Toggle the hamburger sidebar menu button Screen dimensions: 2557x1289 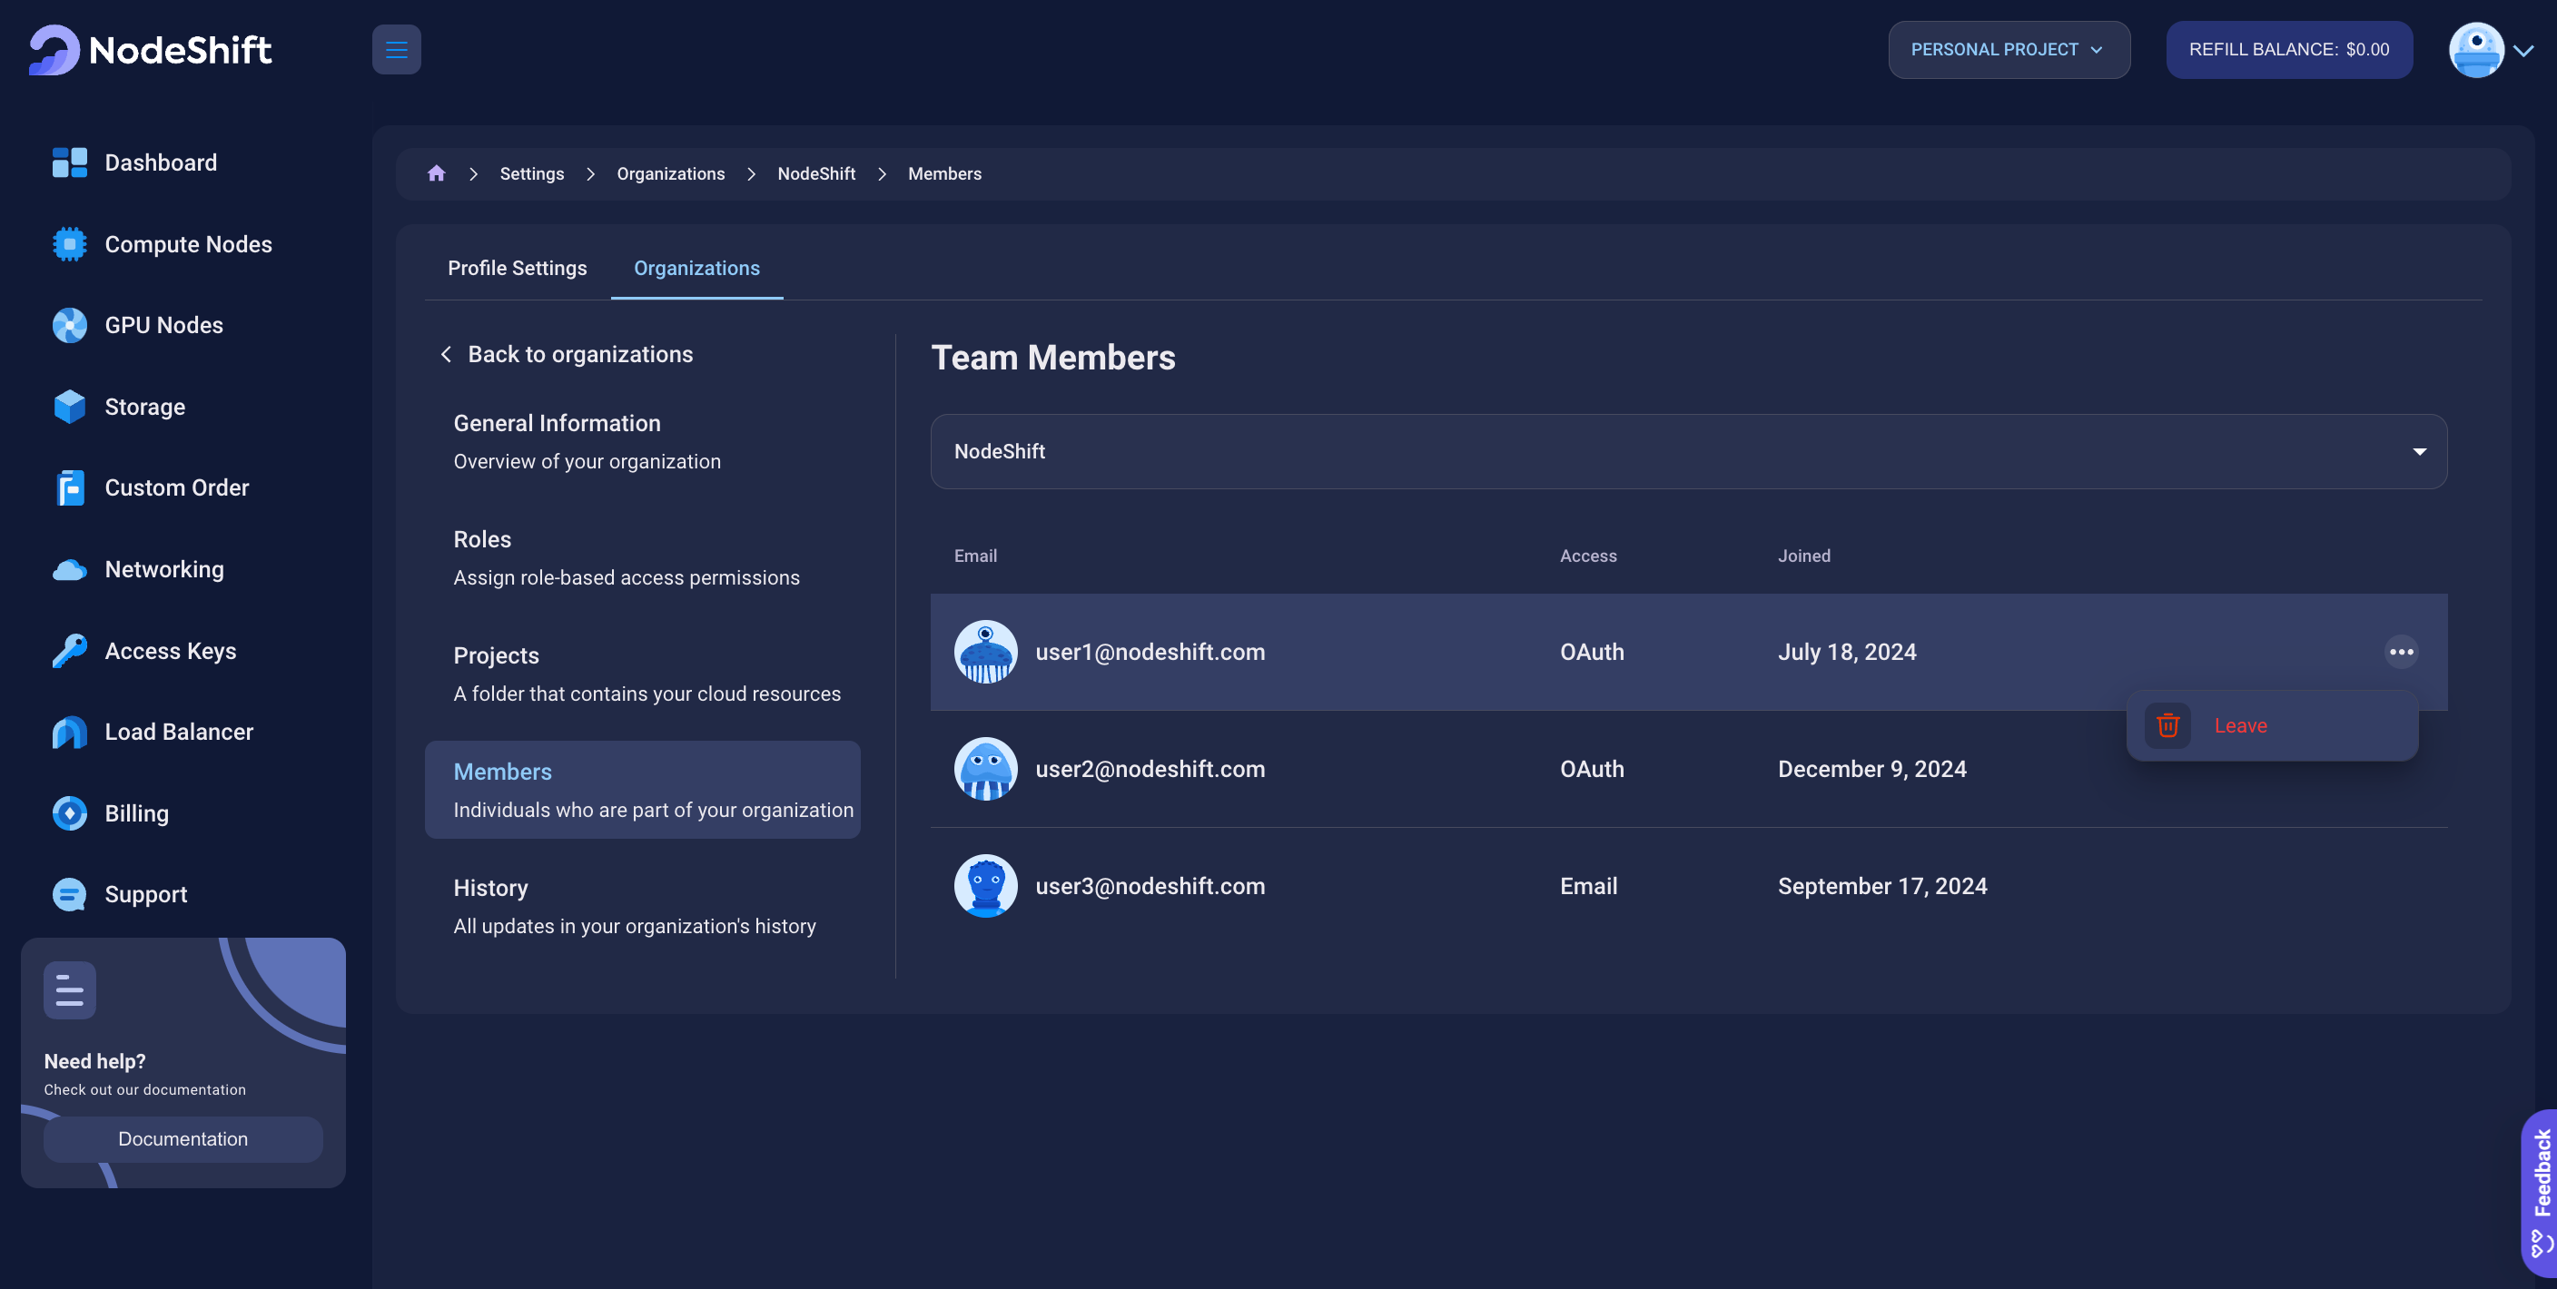pyautogui.click(x=396, y=50)
